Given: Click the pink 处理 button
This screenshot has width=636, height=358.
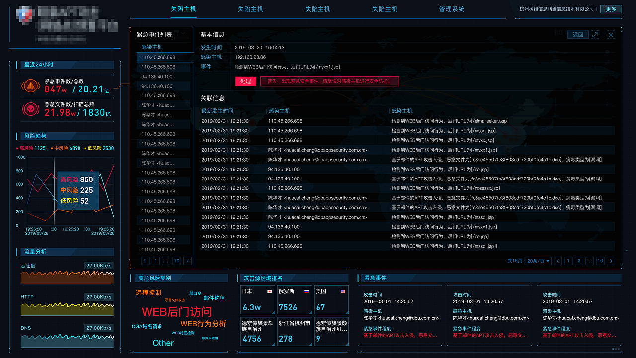Looking at the screenshot, I should point(245,81).
